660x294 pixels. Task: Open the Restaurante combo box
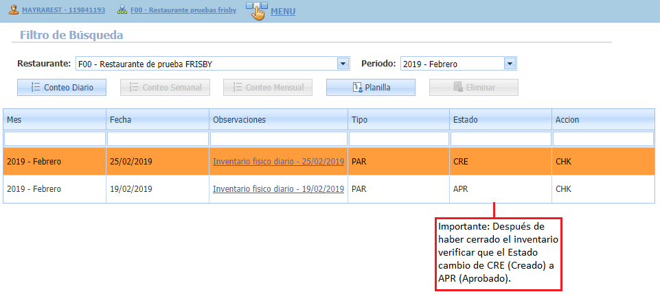coord(213,64)
